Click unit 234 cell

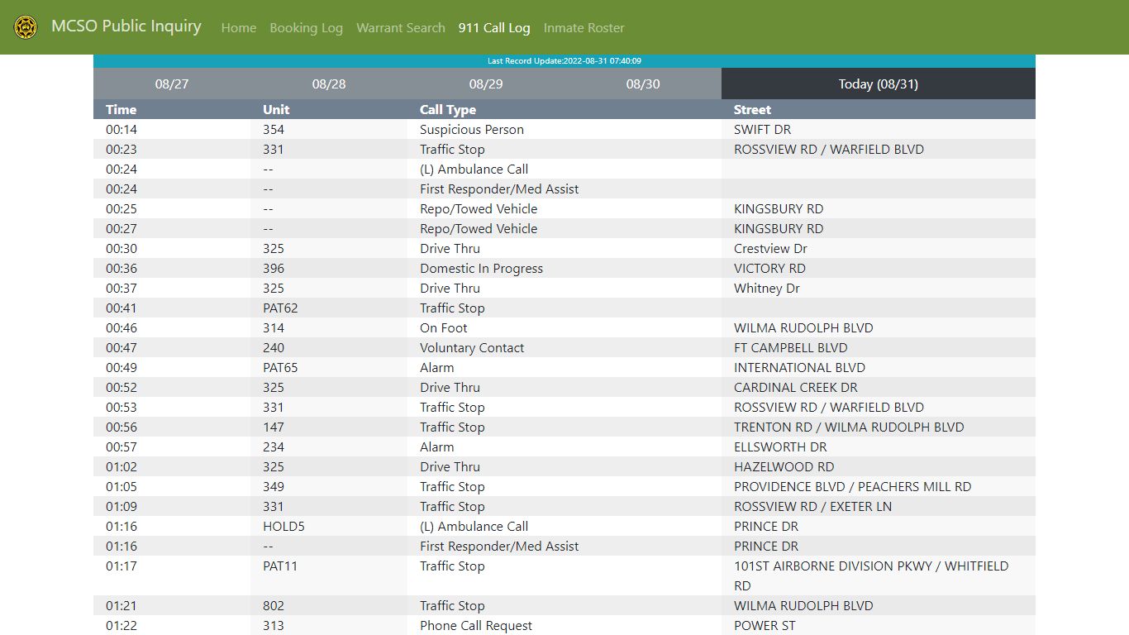[x=329, y=446]
